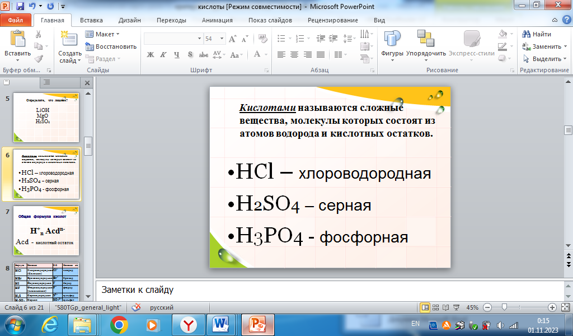Click the Восстановить reset button
This screenshot has height=336, width=573.
pos(111,46)
